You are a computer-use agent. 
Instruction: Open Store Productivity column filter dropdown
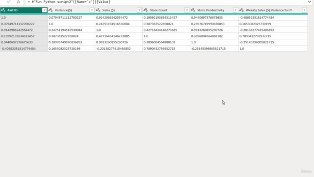(235, 10)
